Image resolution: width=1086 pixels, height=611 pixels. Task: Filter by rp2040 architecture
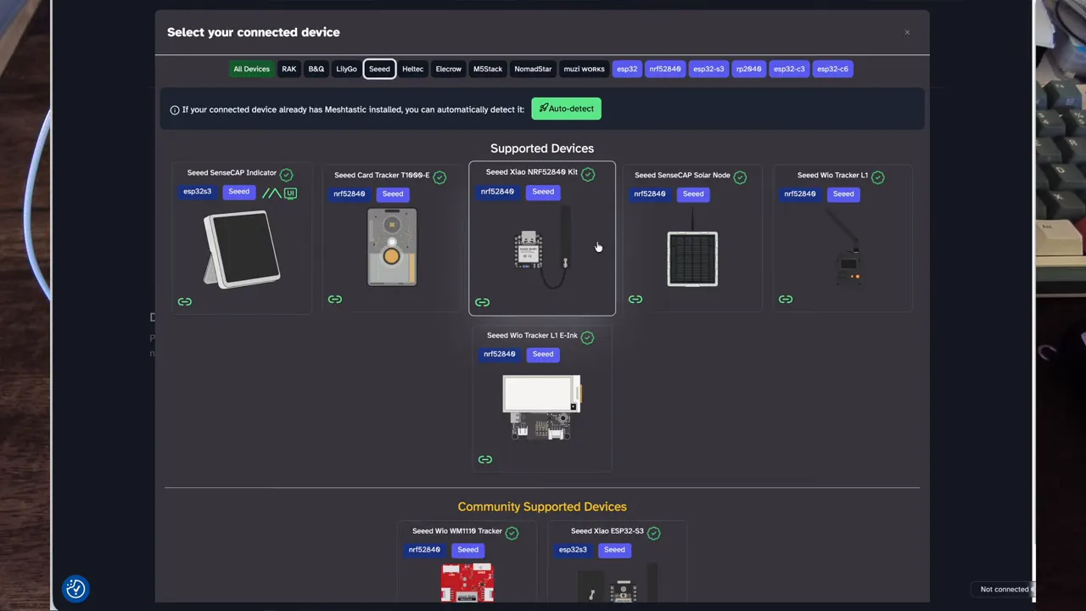[x=748, y=69]
